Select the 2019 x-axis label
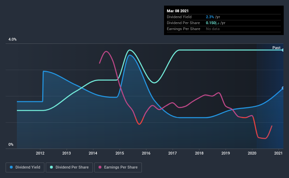 (226, 153)
